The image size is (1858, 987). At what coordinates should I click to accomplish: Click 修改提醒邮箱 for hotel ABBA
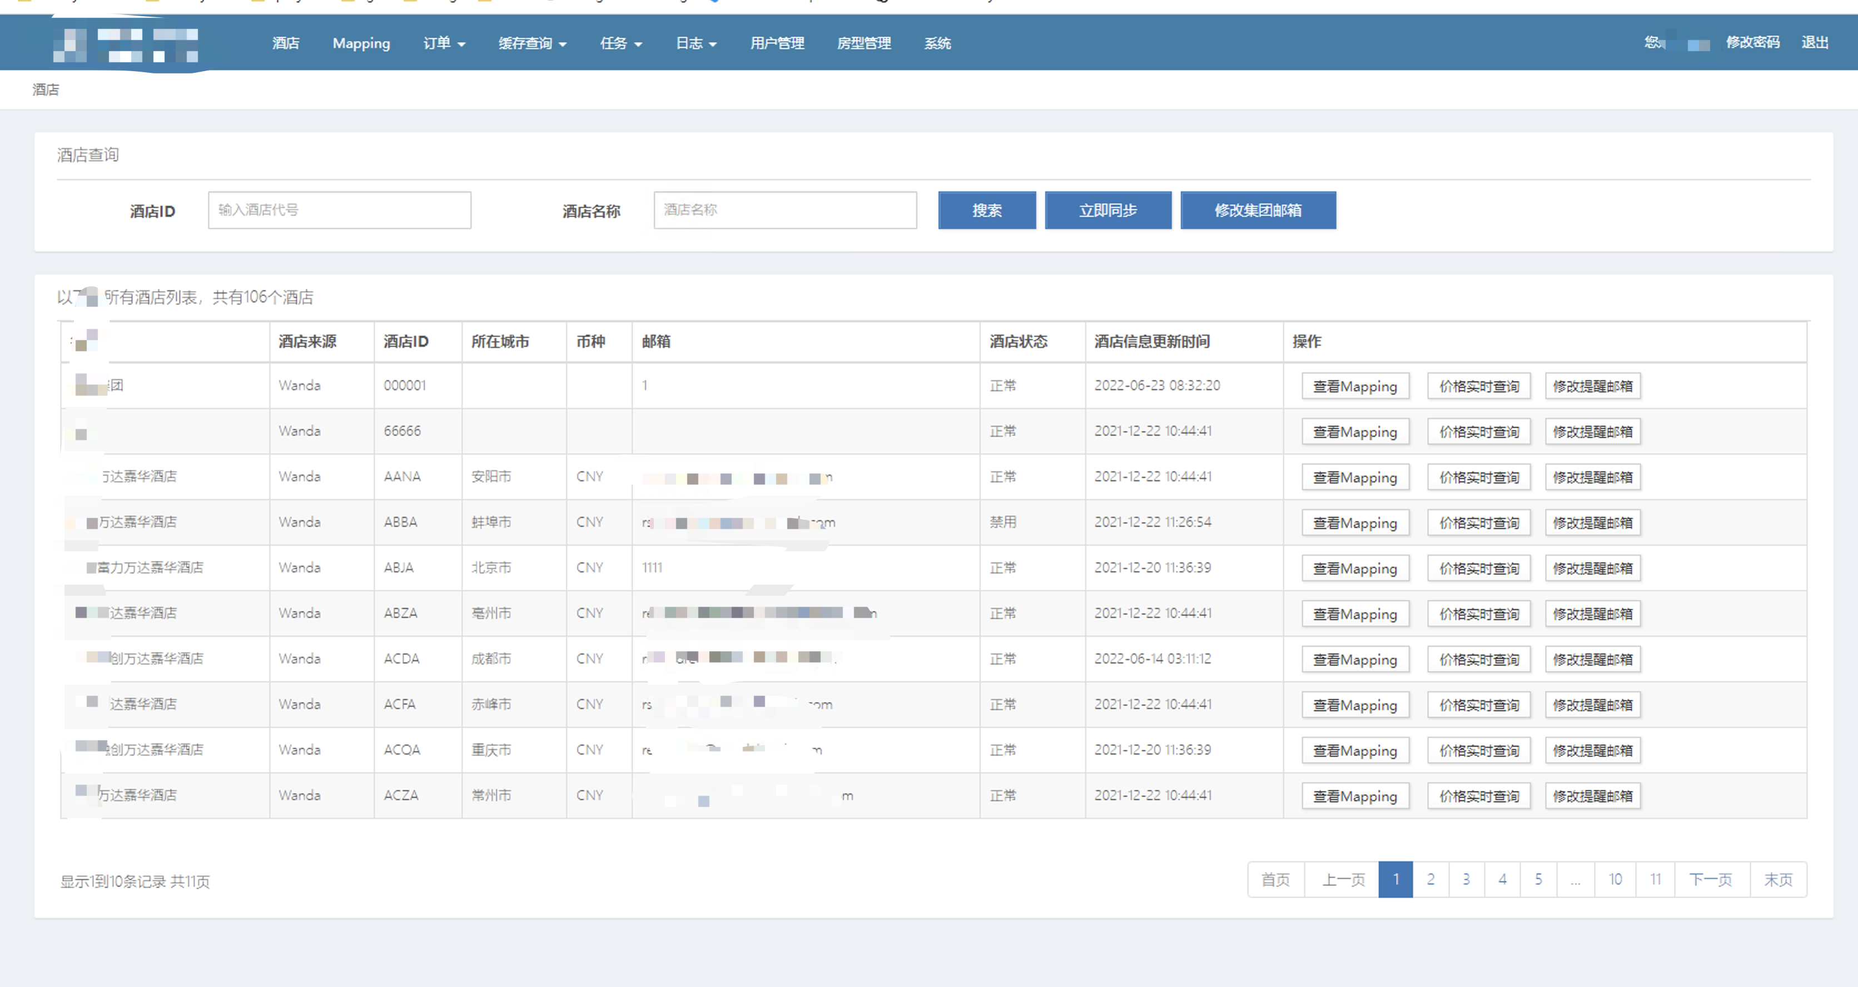(x=1592, y=522)
